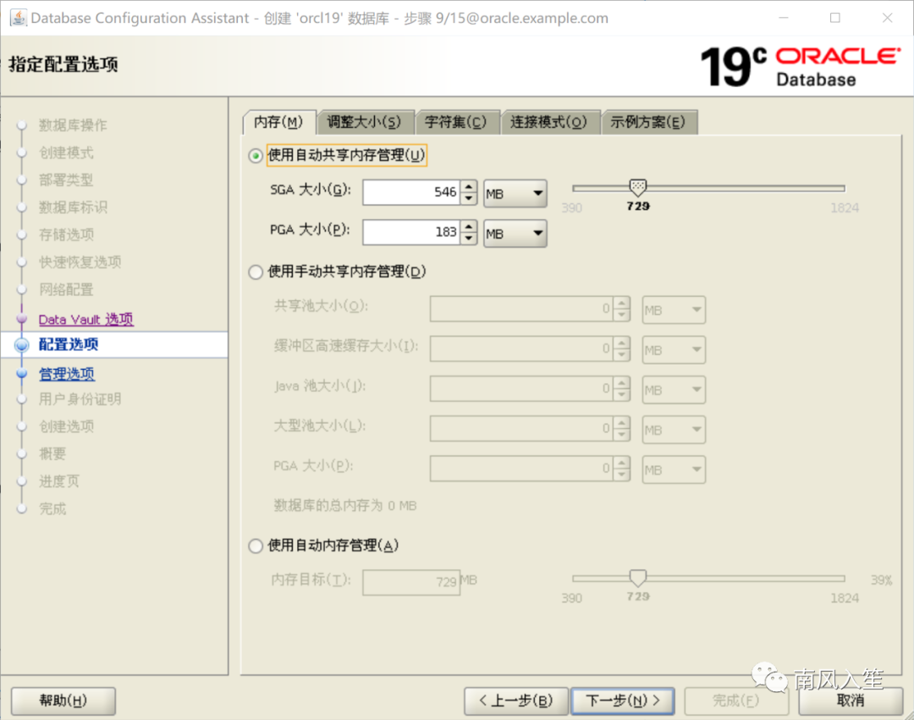Click the 内存目标 field showing 729

tap(411, 582)
